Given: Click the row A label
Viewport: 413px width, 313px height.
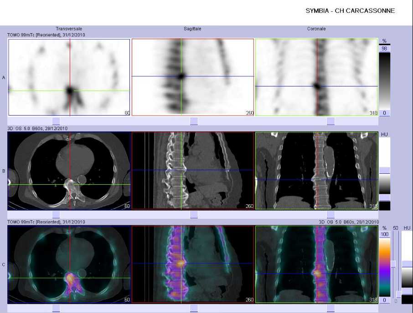Looking at the screenshot, I should click(x=4, y=77).
